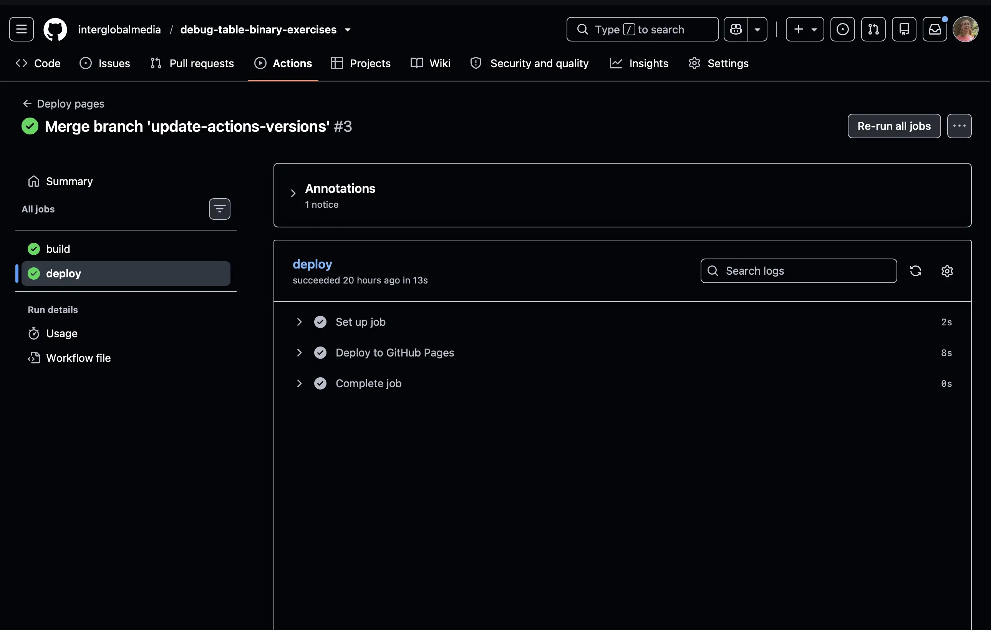
Task: Open the log settings gear
Action: pyautogui.click(x=947, y=271)
